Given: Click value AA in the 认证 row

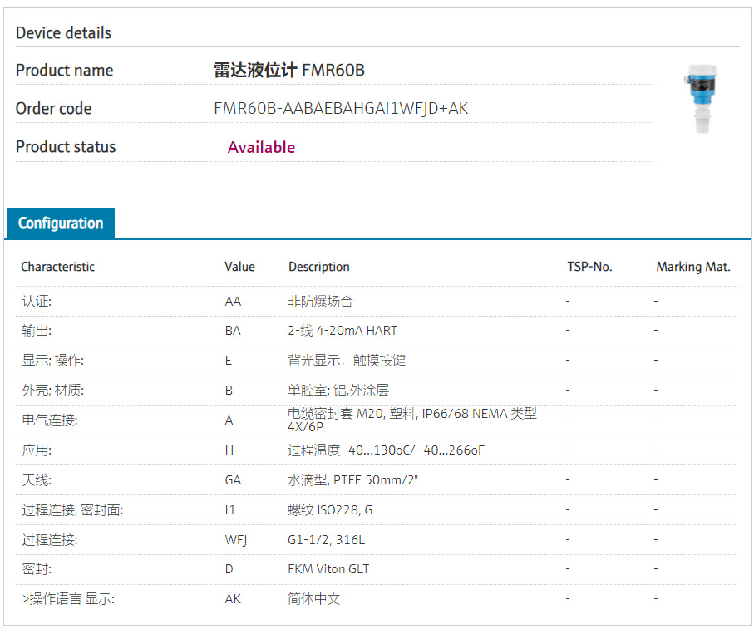Looking at the screenshot, I should 233,302.
